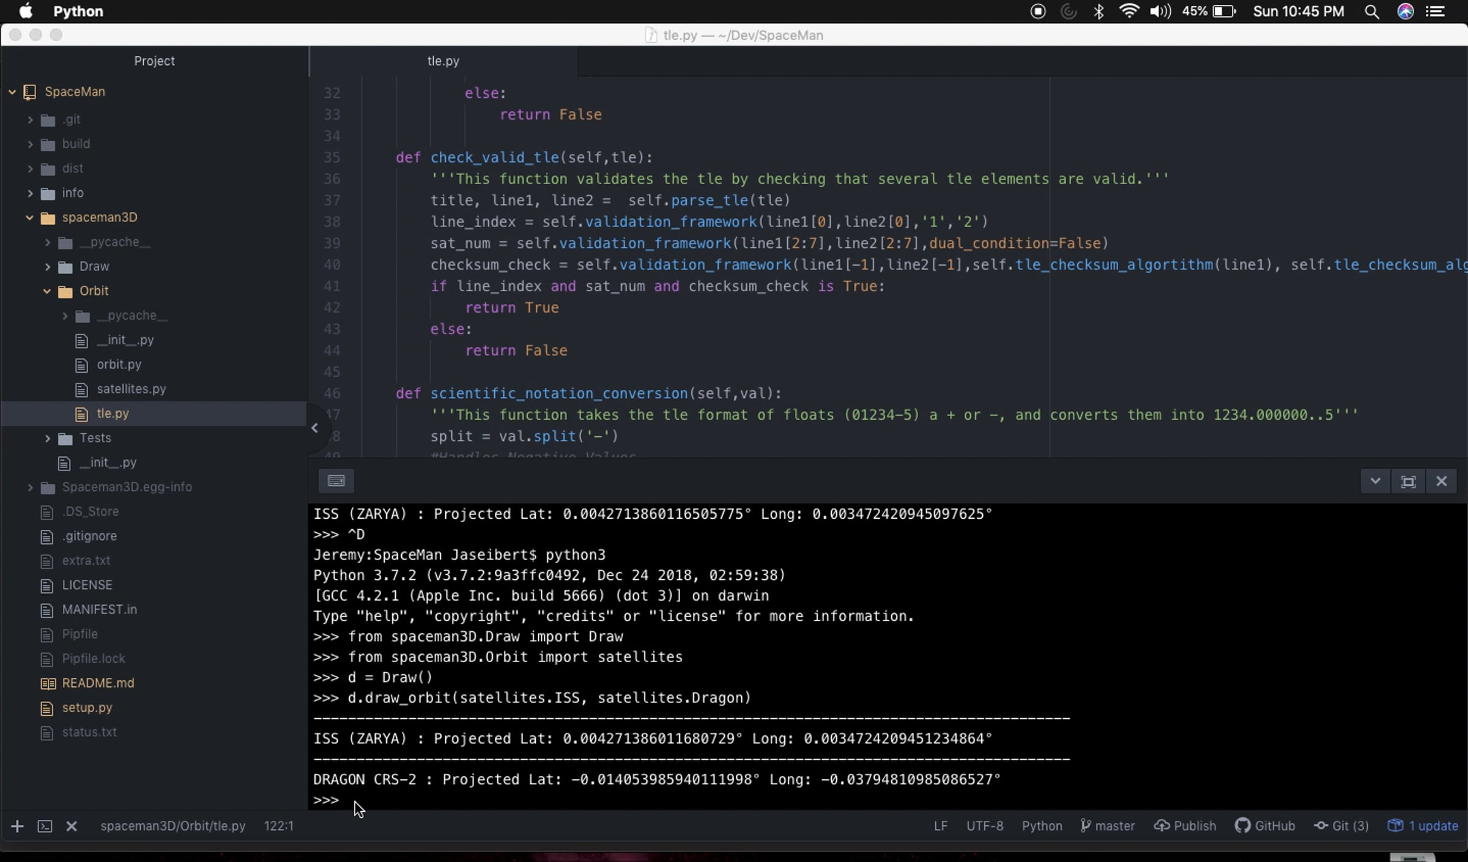Select the tle.py editor tab
The height and width of the screenshot is (862, 1468).
[443, 61]
